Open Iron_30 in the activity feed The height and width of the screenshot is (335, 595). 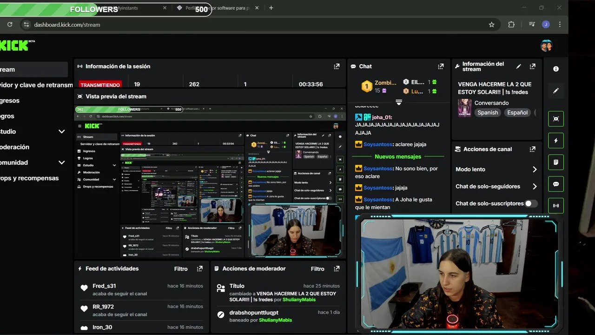tap(102, 327)
